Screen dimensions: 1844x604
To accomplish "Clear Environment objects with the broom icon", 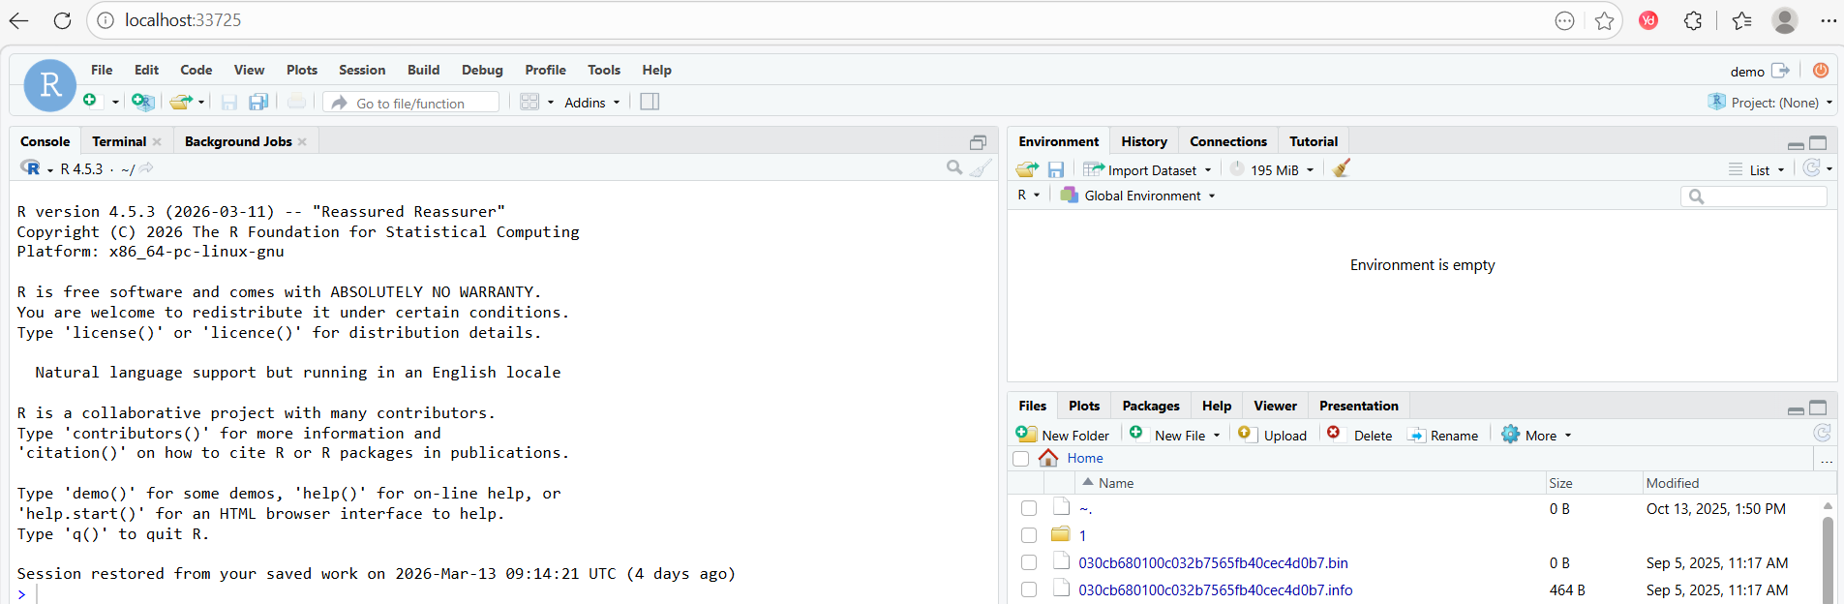I will [1342, 168].
